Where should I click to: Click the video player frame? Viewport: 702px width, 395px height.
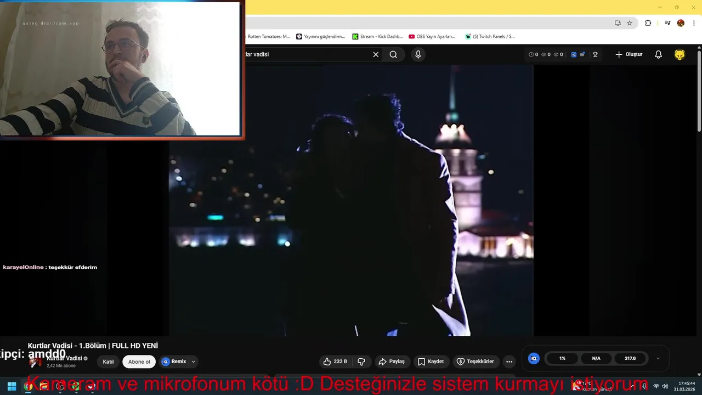click(351, 200)
